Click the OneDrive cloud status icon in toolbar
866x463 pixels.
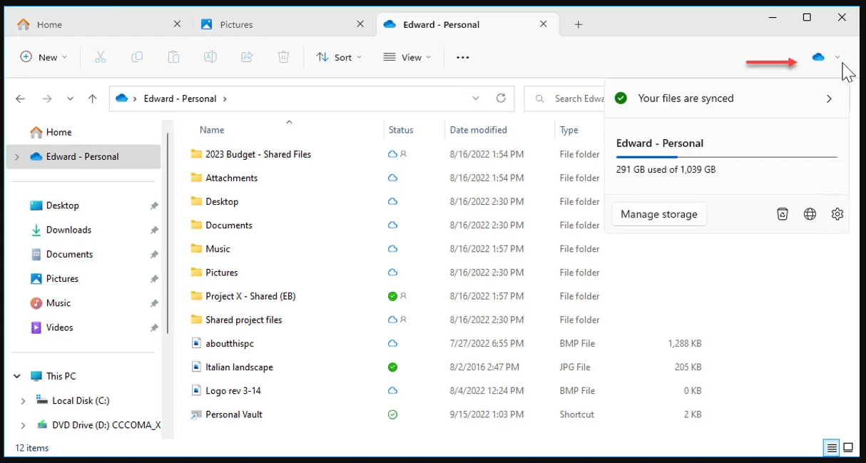point(818,57)
